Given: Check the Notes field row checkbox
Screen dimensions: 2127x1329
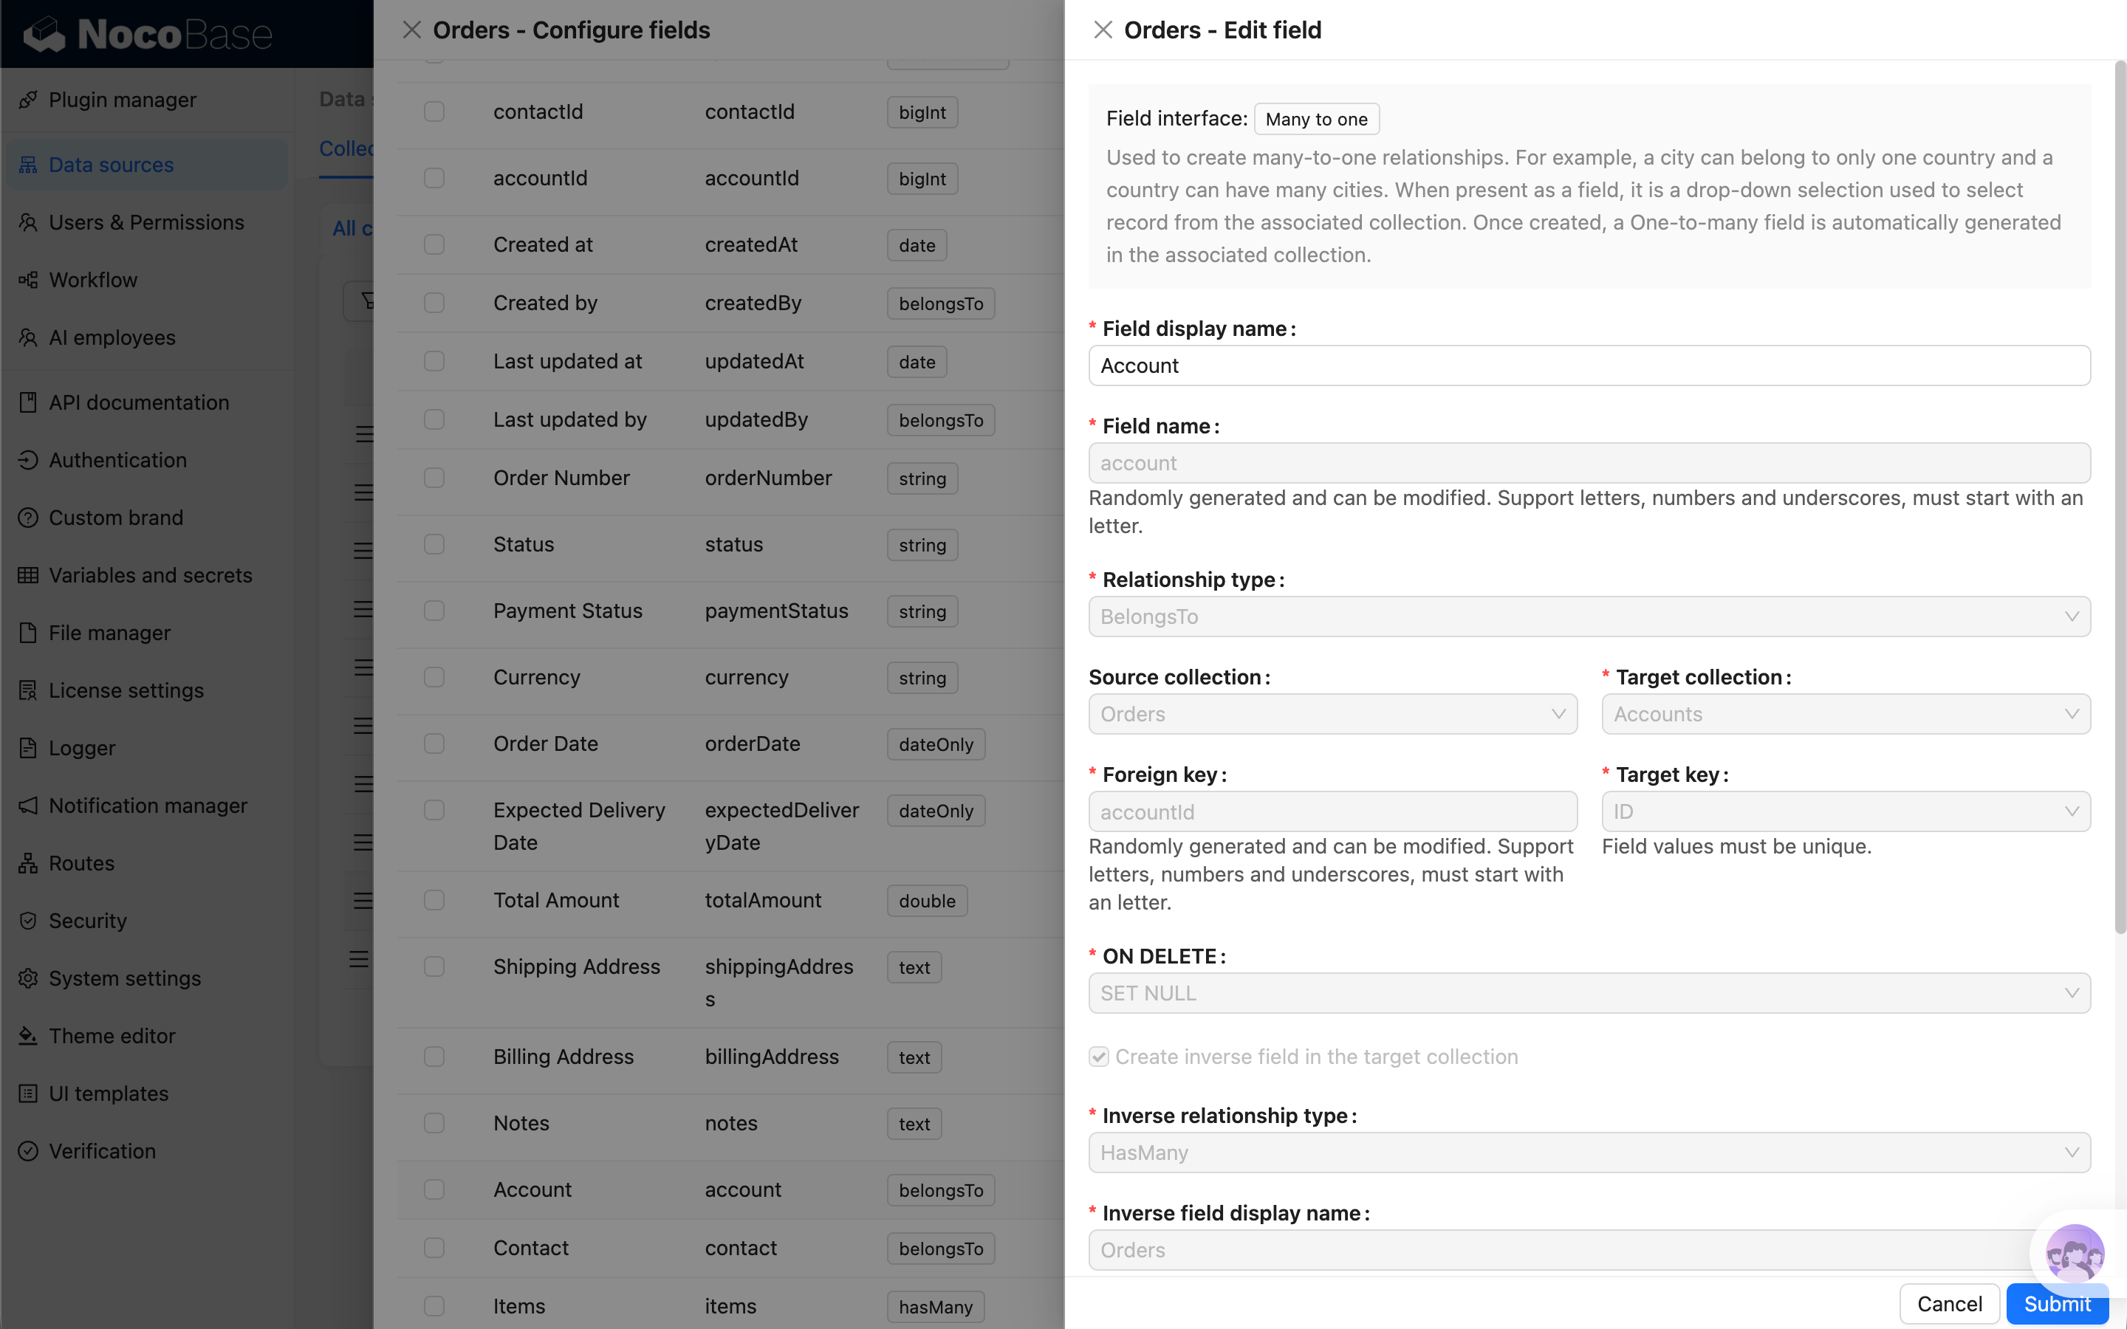Looking at the screenshot, I should point(434,1122).
